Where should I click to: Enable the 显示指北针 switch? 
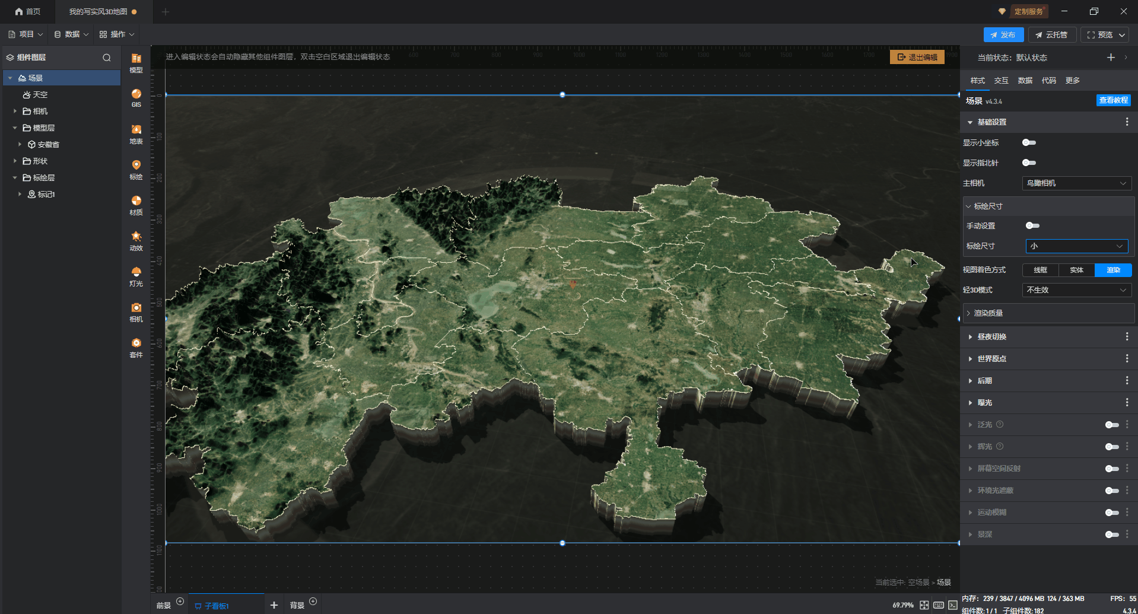coord(1029,163)
